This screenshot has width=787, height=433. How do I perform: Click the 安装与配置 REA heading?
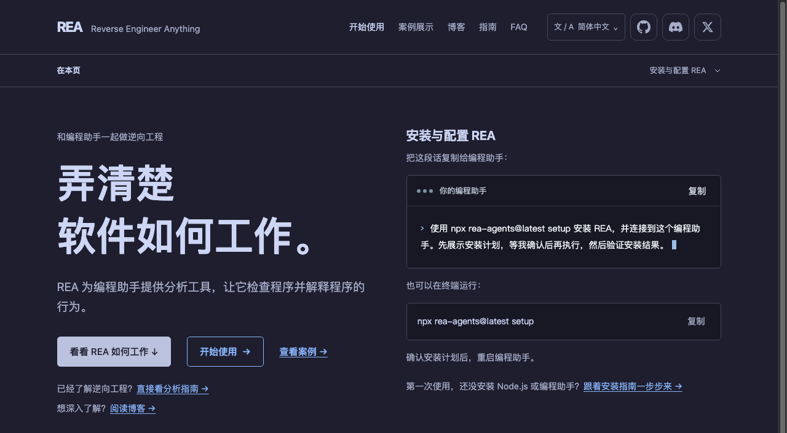coord(451,136)
